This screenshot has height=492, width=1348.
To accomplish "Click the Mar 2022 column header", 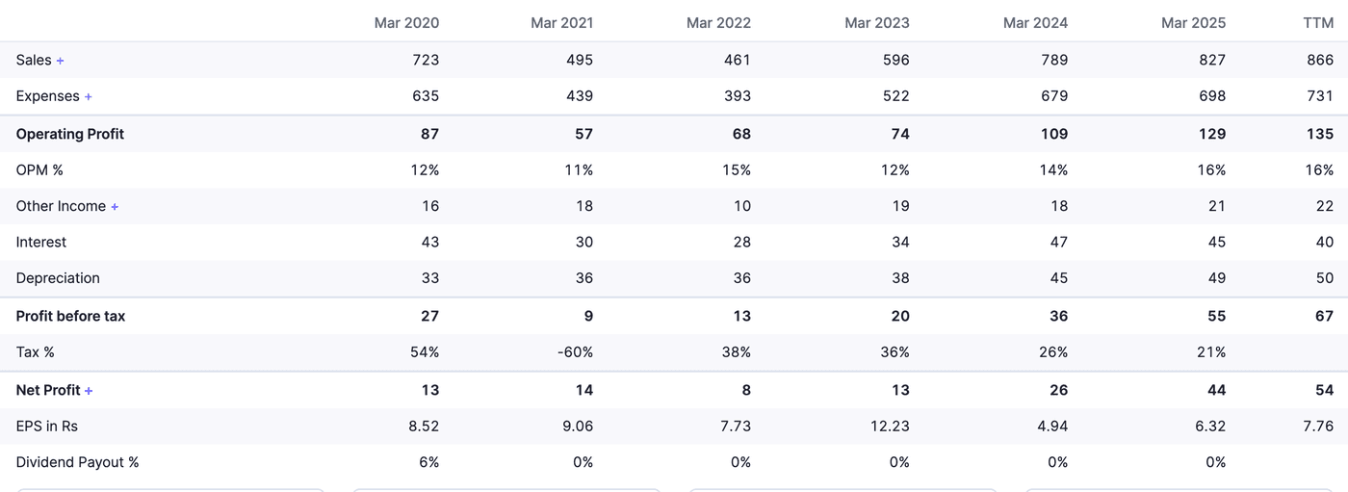I will 718,23.
